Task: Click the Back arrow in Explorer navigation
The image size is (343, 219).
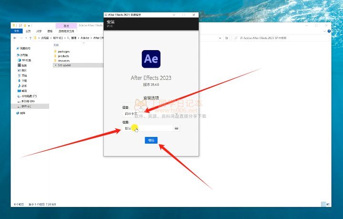Action: (x=15, y=38)
